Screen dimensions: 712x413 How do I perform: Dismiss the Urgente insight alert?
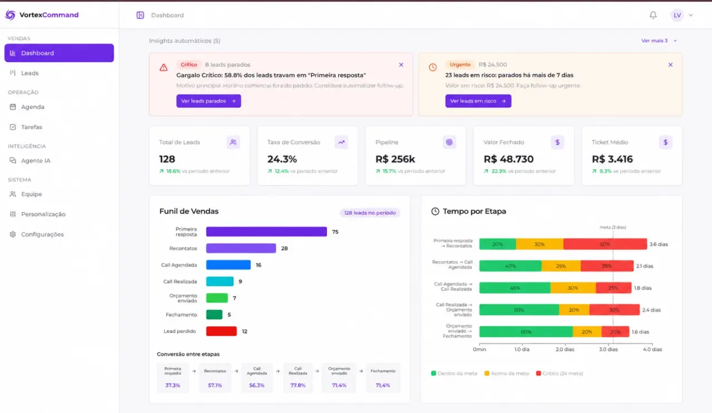click(x=670, y=65)
